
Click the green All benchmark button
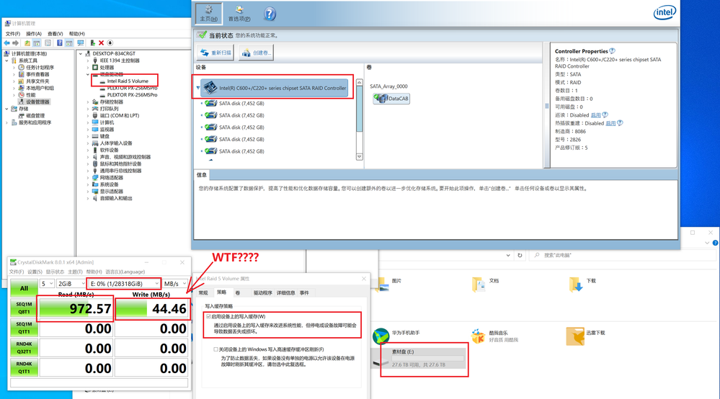click(x=24, y=288)
